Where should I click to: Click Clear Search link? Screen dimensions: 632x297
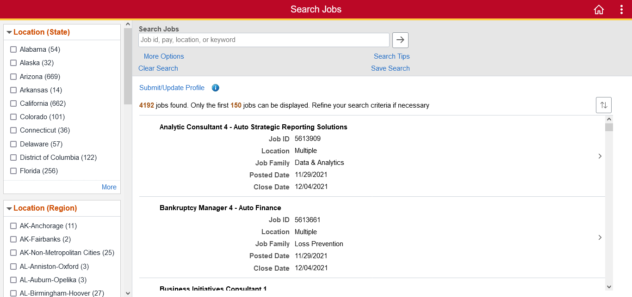point(158,68)
